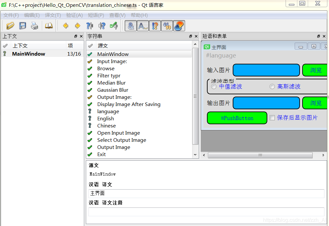The image size is (329, 226).
Task: Click preview scroll left arrow
Action: tap(204, 155)
